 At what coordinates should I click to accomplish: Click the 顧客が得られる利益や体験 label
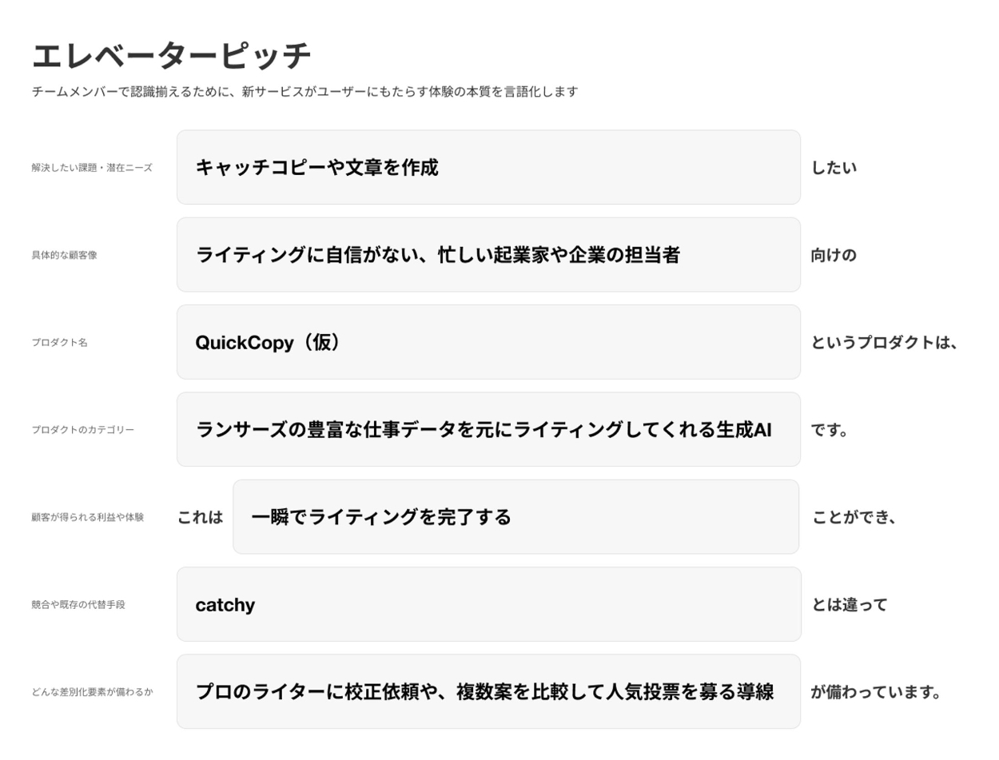87,517
